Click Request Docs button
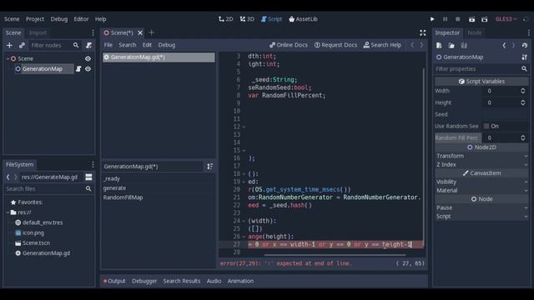The image size is (534, 300). pyautogui.click(x=335, y=45)
